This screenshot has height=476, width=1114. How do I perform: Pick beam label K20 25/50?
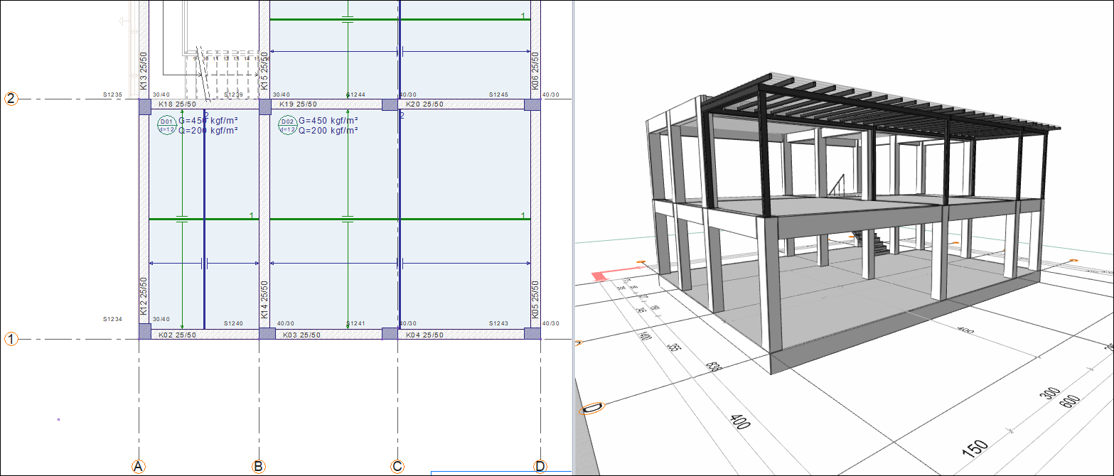point(424,104)
